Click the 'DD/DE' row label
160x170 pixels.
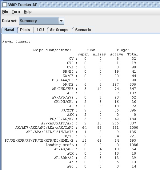(68, 84)
